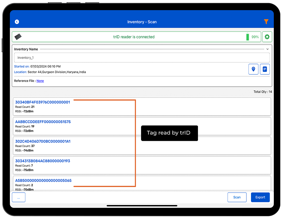Select tag 302C4D406D700BC0000001A1
This screenshot has height=218, width=282.
43,141
